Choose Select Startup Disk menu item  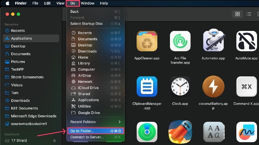96,24
